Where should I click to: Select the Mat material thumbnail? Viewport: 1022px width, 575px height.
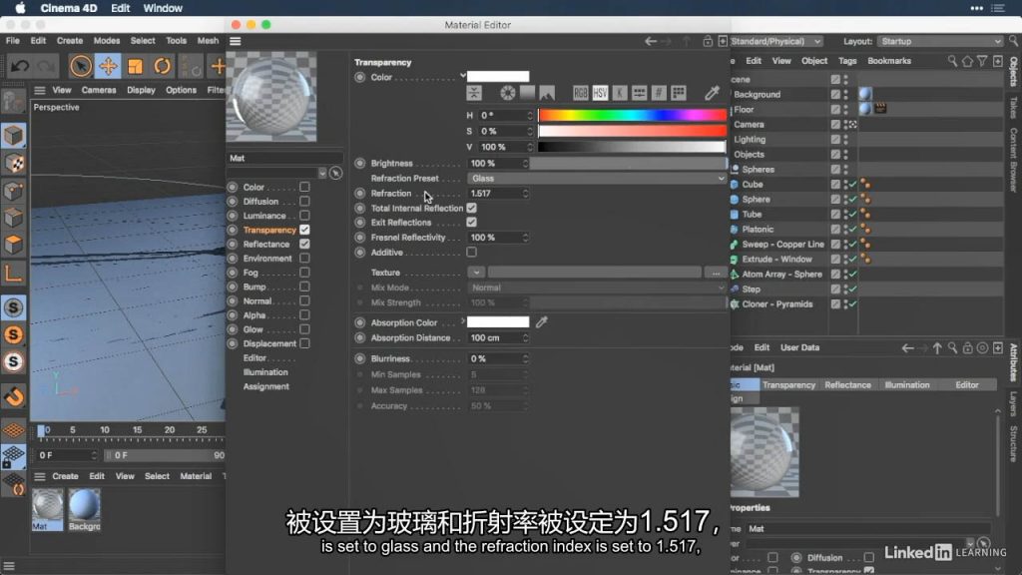[x=47, y=509]
